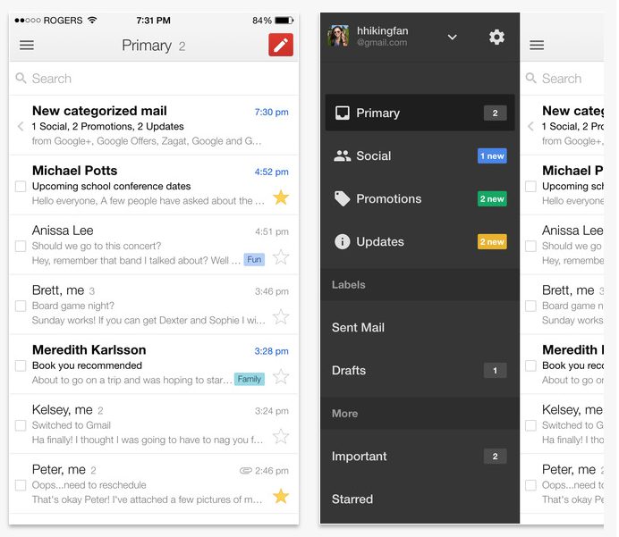Click the Important count badge
Screen dimensions: 619x537
[495, 457]
